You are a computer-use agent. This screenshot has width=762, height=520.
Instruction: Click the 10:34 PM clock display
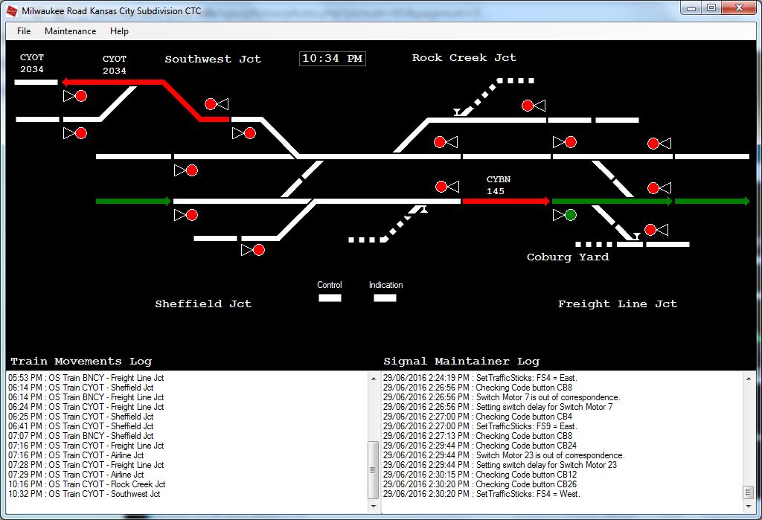pos(333,59)
